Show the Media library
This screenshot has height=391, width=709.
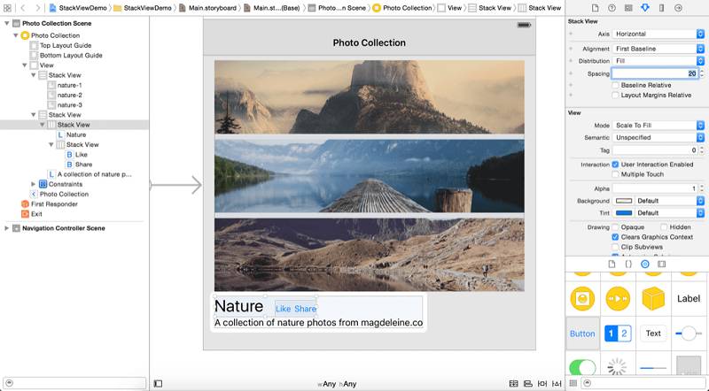[x=661, y=264]
